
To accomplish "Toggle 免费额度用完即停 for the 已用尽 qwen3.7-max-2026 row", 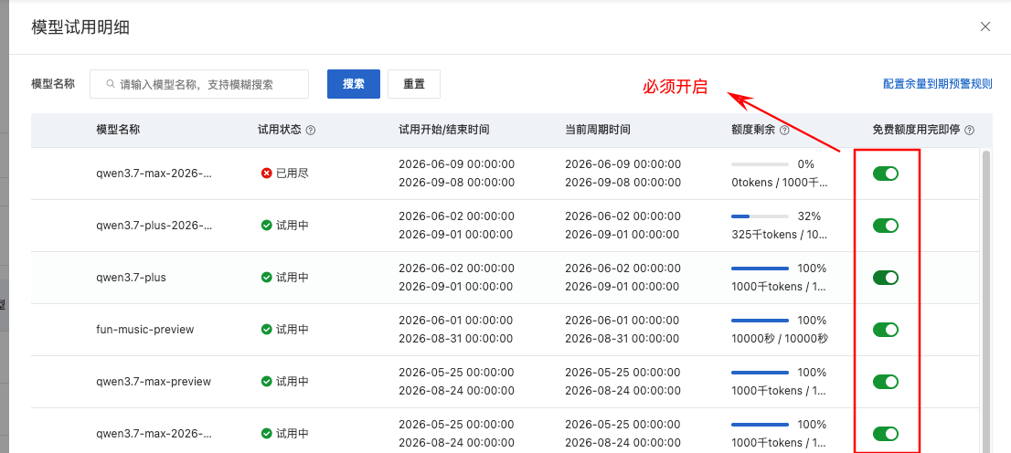I will [885, 173].
